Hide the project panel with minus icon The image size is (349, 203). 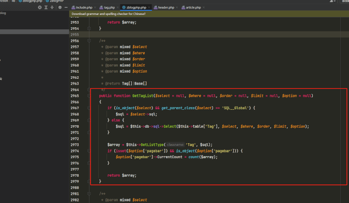coord(66,7)
